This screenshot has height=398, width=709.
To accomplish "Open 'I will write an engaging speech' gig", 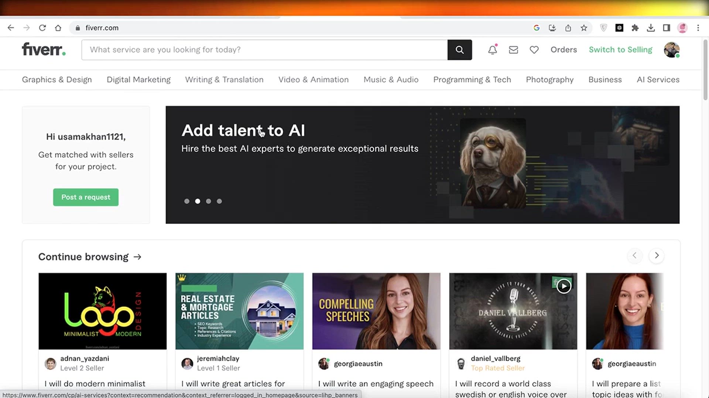I will (x=376, y=384).
